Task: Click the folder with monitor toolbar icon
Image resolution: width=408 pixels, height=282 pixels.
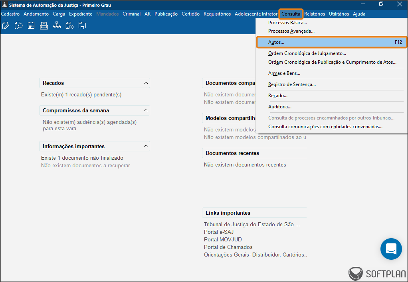Action: coord(82,25)
